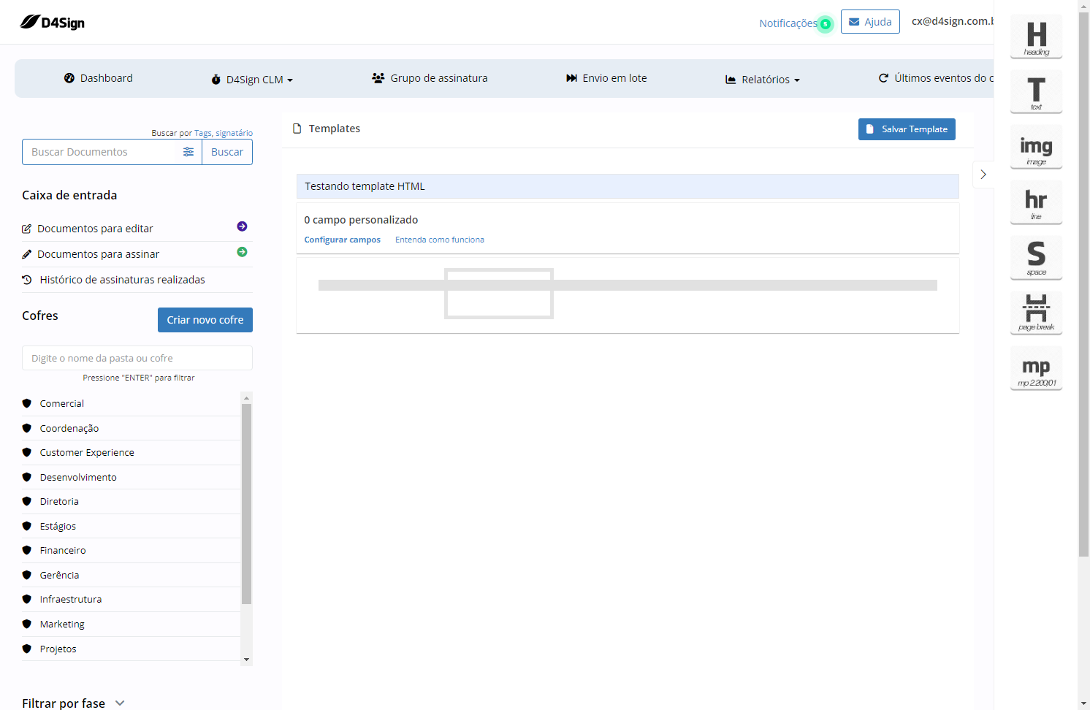This screenshot has width=1090, height=710.
Task: Open search filter options icon
Action: [x=188, y=152]
